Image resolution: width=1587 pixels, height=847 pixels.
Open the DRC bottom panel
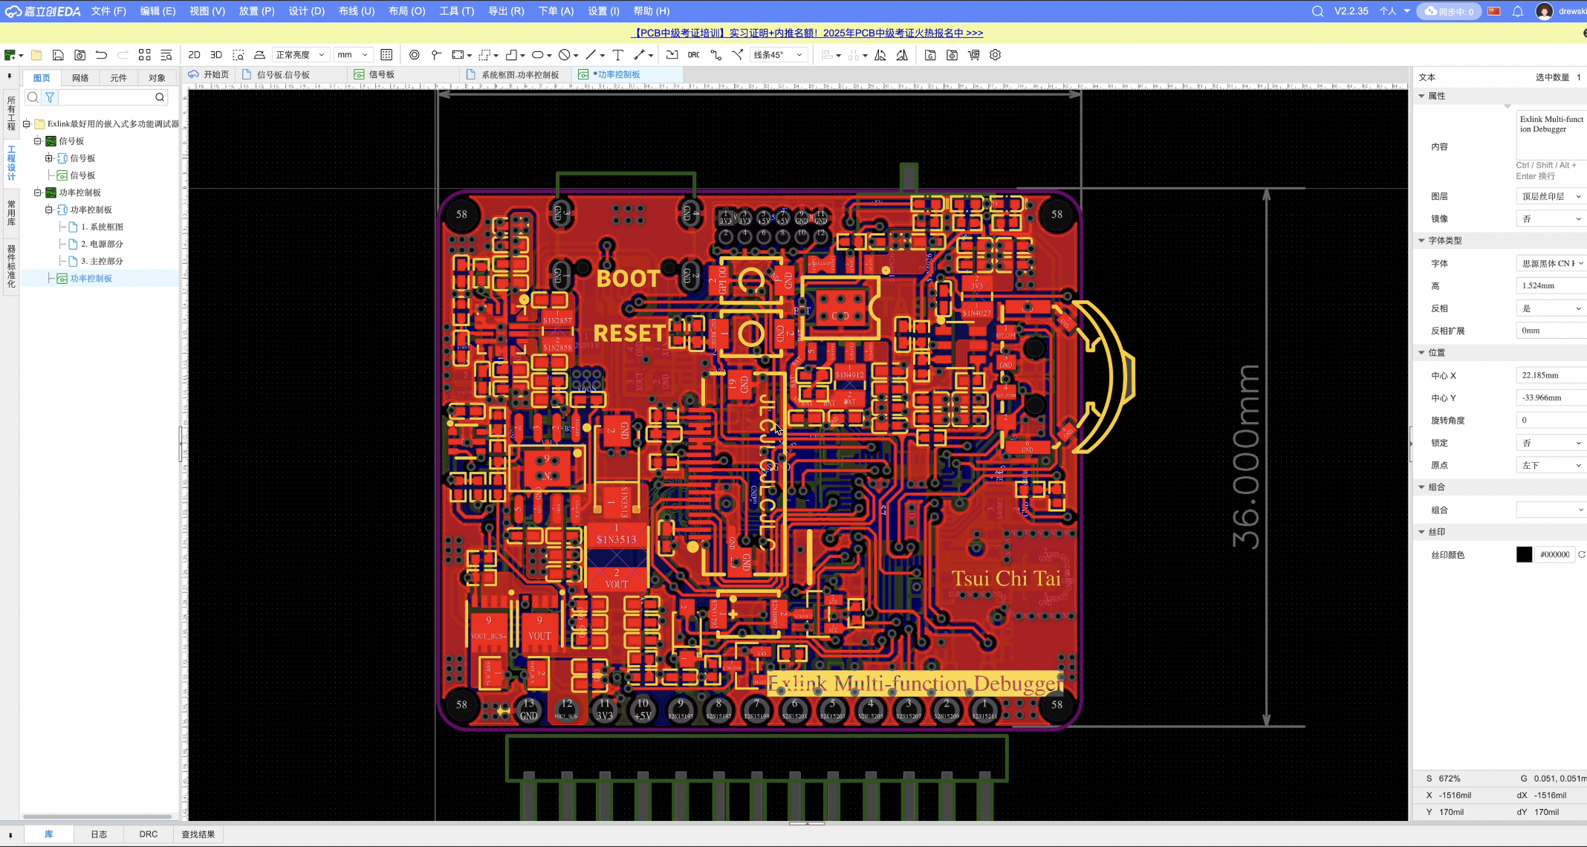[x=148, y=834]
